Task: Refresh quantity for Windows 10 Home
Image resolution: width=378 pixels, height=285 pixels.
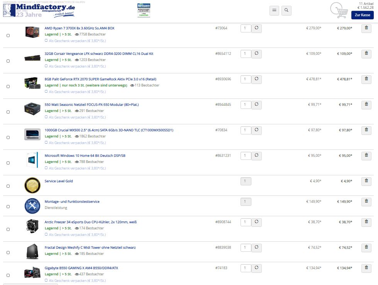Action: coord(256,156)
